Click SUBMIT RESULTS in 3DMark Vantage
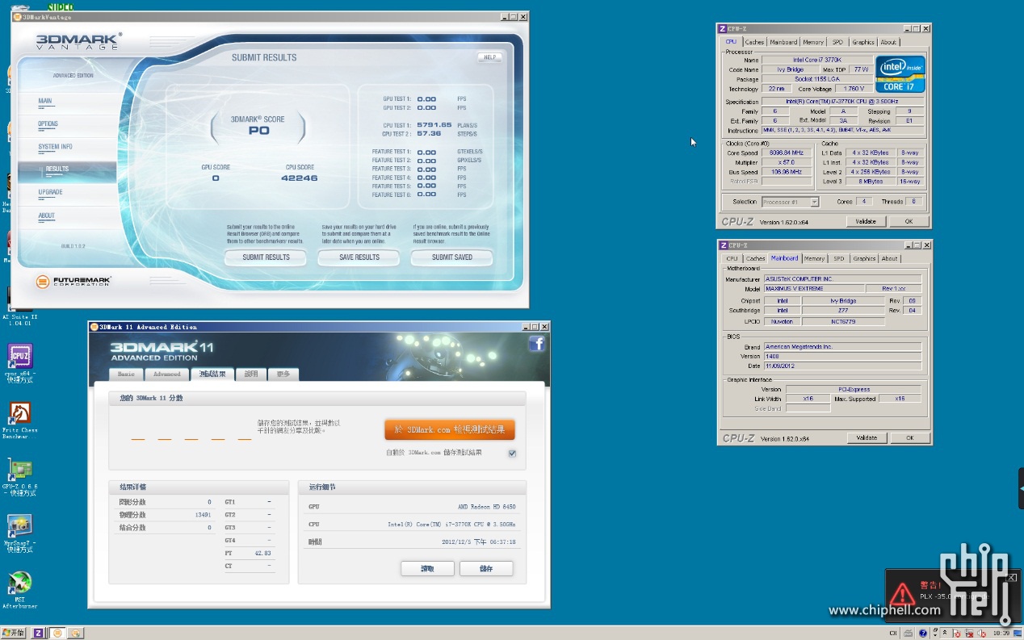 click(x=266, y=257)
